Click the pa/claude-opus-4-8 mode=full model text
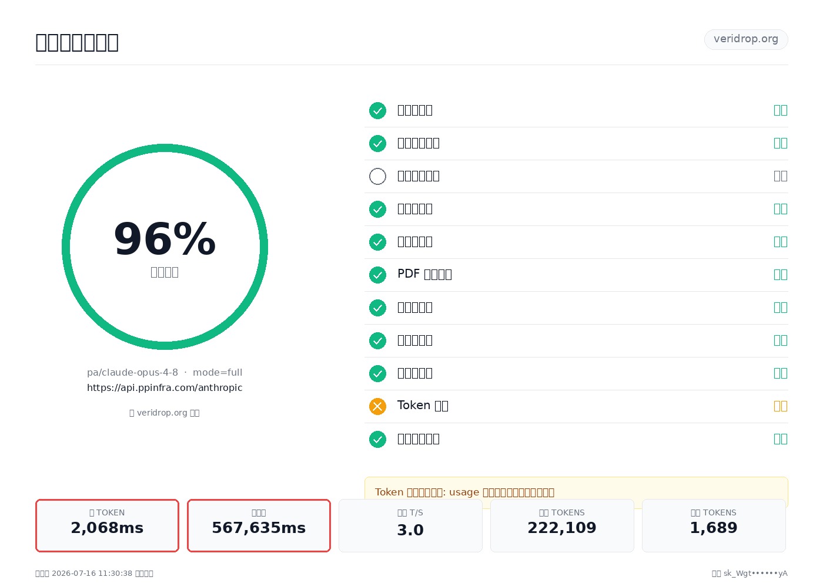Viewport: 823px width, 587px height. tap(165, 372)
